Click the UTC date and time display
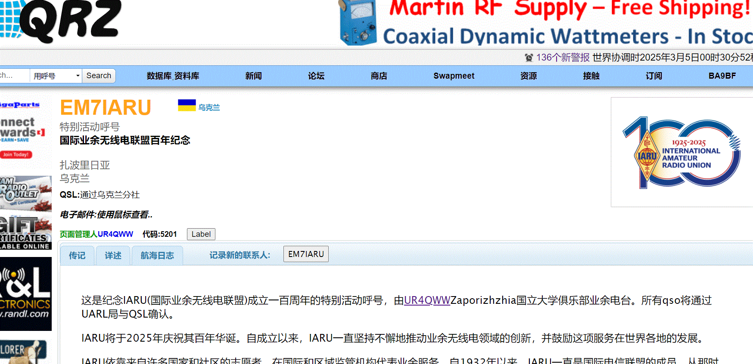Image resolution: width=753 pixels, height=364 pixels. coord(672,58)
